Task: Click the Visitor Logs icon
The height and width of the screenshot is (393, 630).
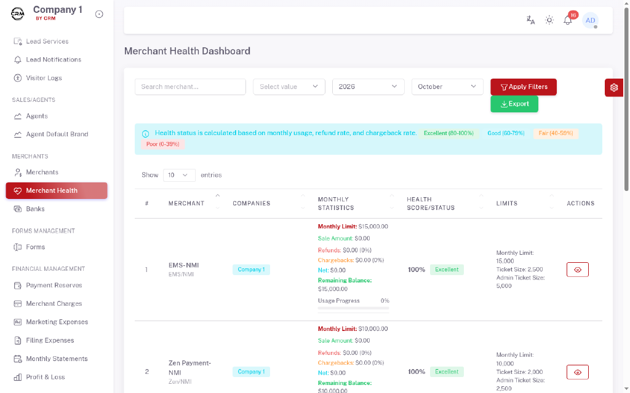Action: (x=18, y=78)
